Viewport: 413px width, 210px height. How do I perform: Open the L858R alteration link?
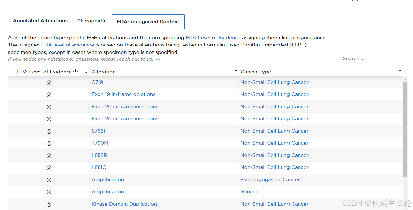tap(99, 155)
